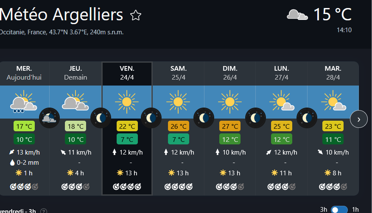Click the sun icon for Sunday 26/4
The image size is (372, 213).
click(230, 102)
